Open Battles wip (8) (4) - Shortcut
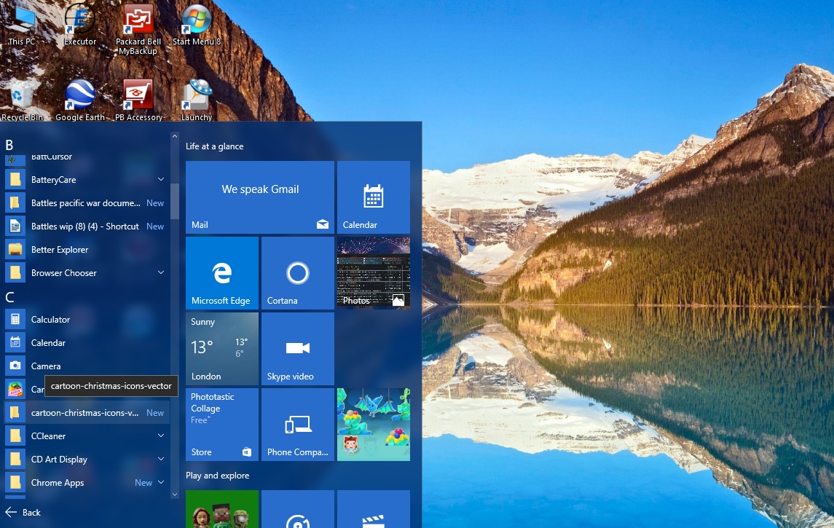This screenshot has height=528, width=834. tap(87, 226)
